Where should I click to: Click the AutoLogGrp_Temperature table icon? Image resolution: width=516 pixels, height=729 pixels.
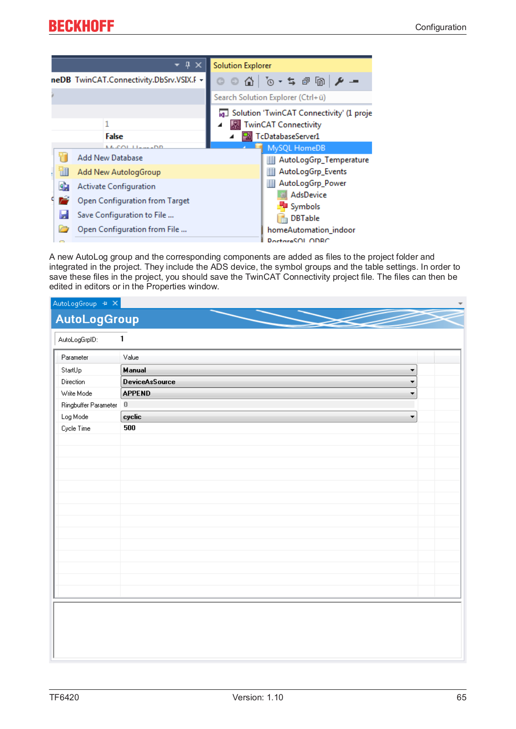271,160
